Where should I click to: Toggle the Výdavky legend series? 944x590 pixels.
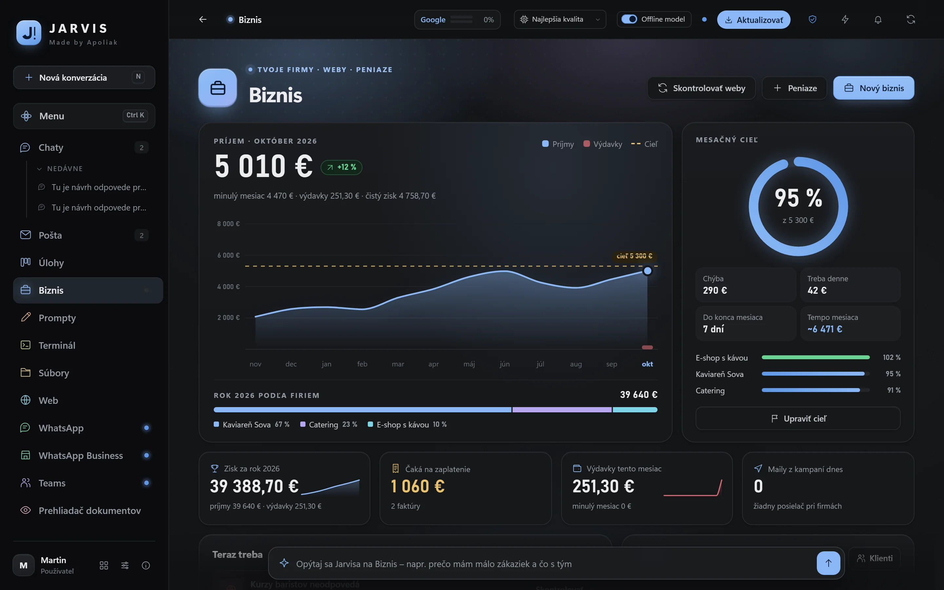click(602, 144)
